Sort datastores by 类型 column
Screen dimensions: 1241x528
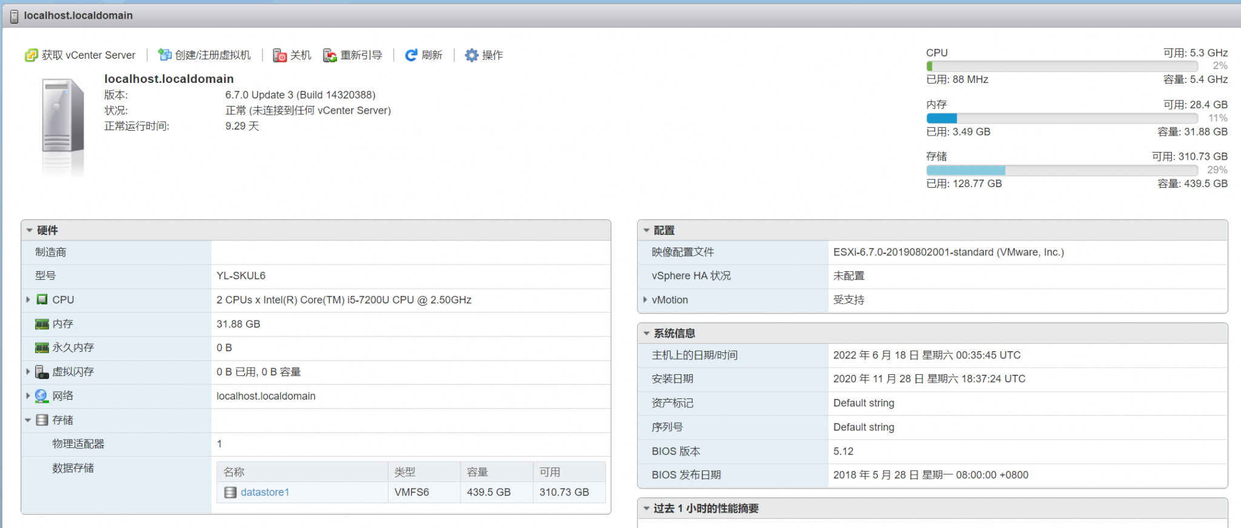[x=424, y=472]
